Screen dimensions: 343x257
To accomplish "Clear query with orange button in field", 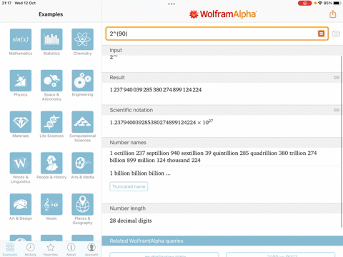I will (321, 34).
